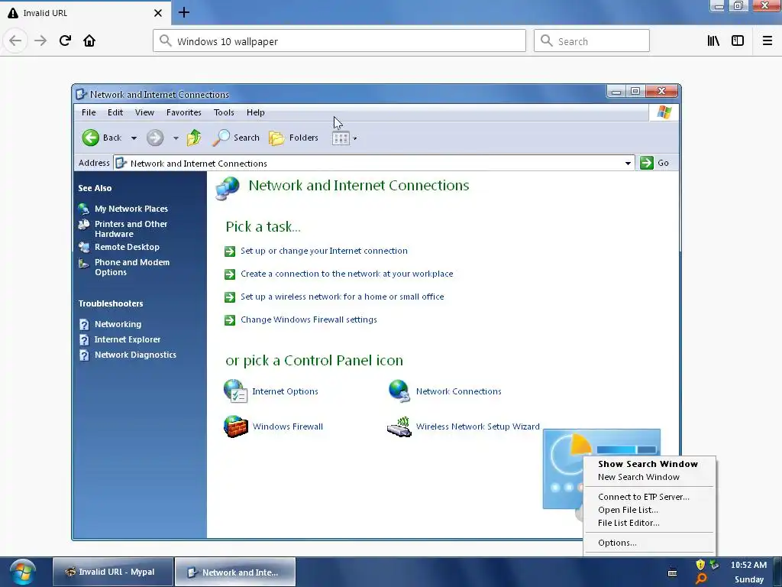Toggle the browser sidebar icon
The width and height of the screenshot is (782, 587).
[x=738, y=41]
